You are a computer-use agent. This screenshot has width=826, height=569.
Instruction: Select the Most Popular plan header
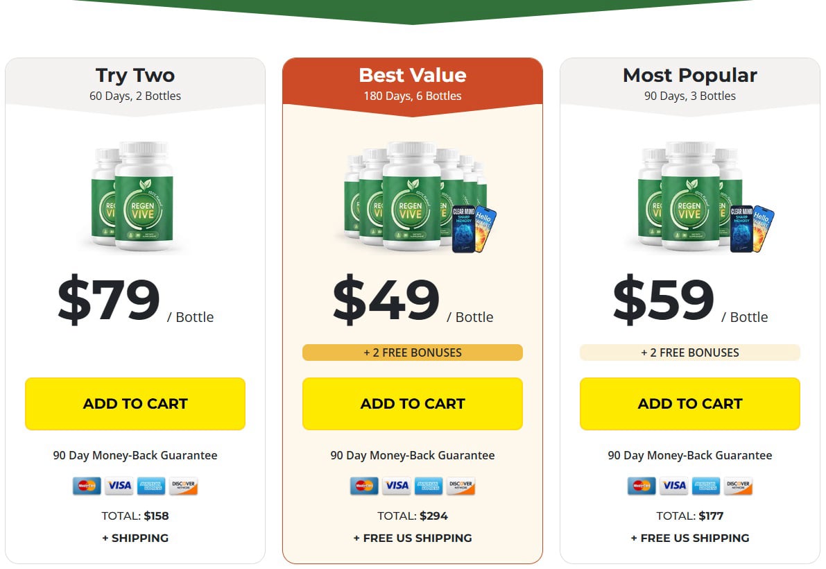point(690,83)
